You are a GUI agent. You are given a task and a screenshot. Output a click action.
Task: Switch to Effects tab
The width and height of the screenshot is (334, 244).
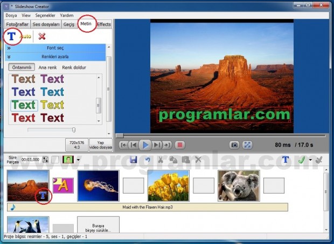pyautogui.click(x=104, y=24)
